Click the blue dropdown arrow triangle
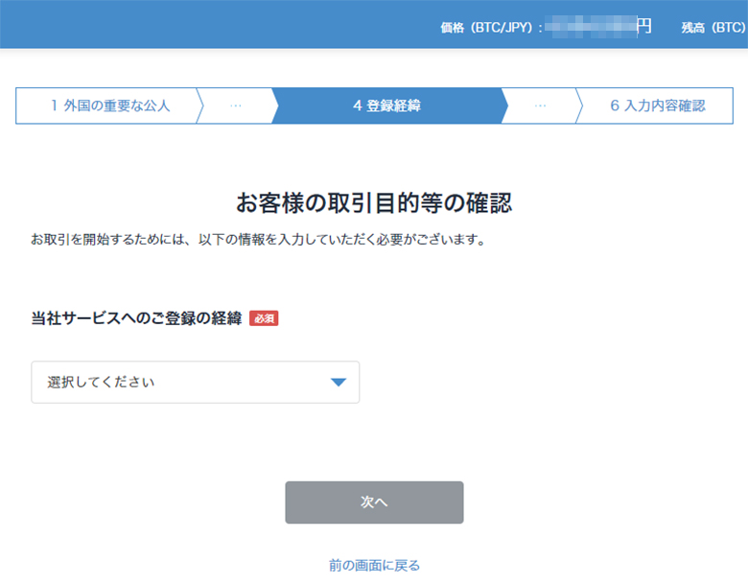Screen dimensions: 748x584 pos(339,383)
